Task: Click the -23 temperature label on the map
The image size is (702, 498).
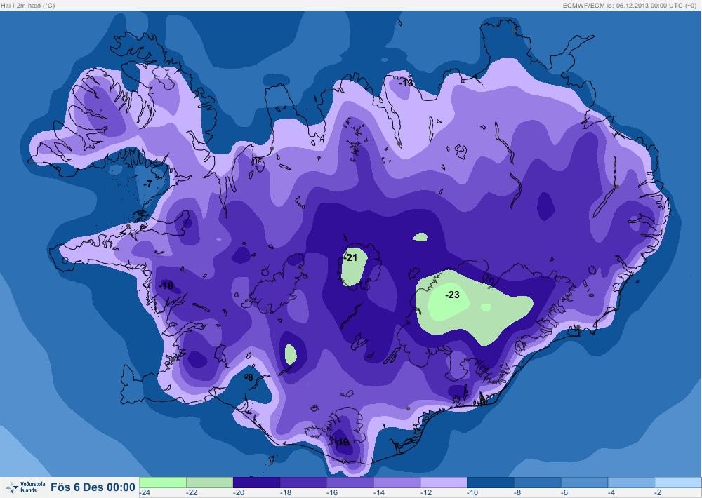Action: (x=452, y=295)
